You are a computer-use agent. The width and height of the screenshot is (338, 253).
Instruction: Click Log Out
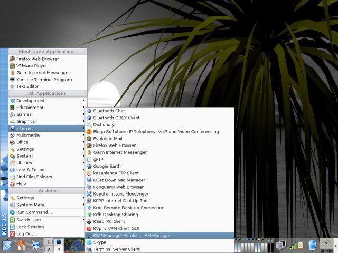[47, 233]
